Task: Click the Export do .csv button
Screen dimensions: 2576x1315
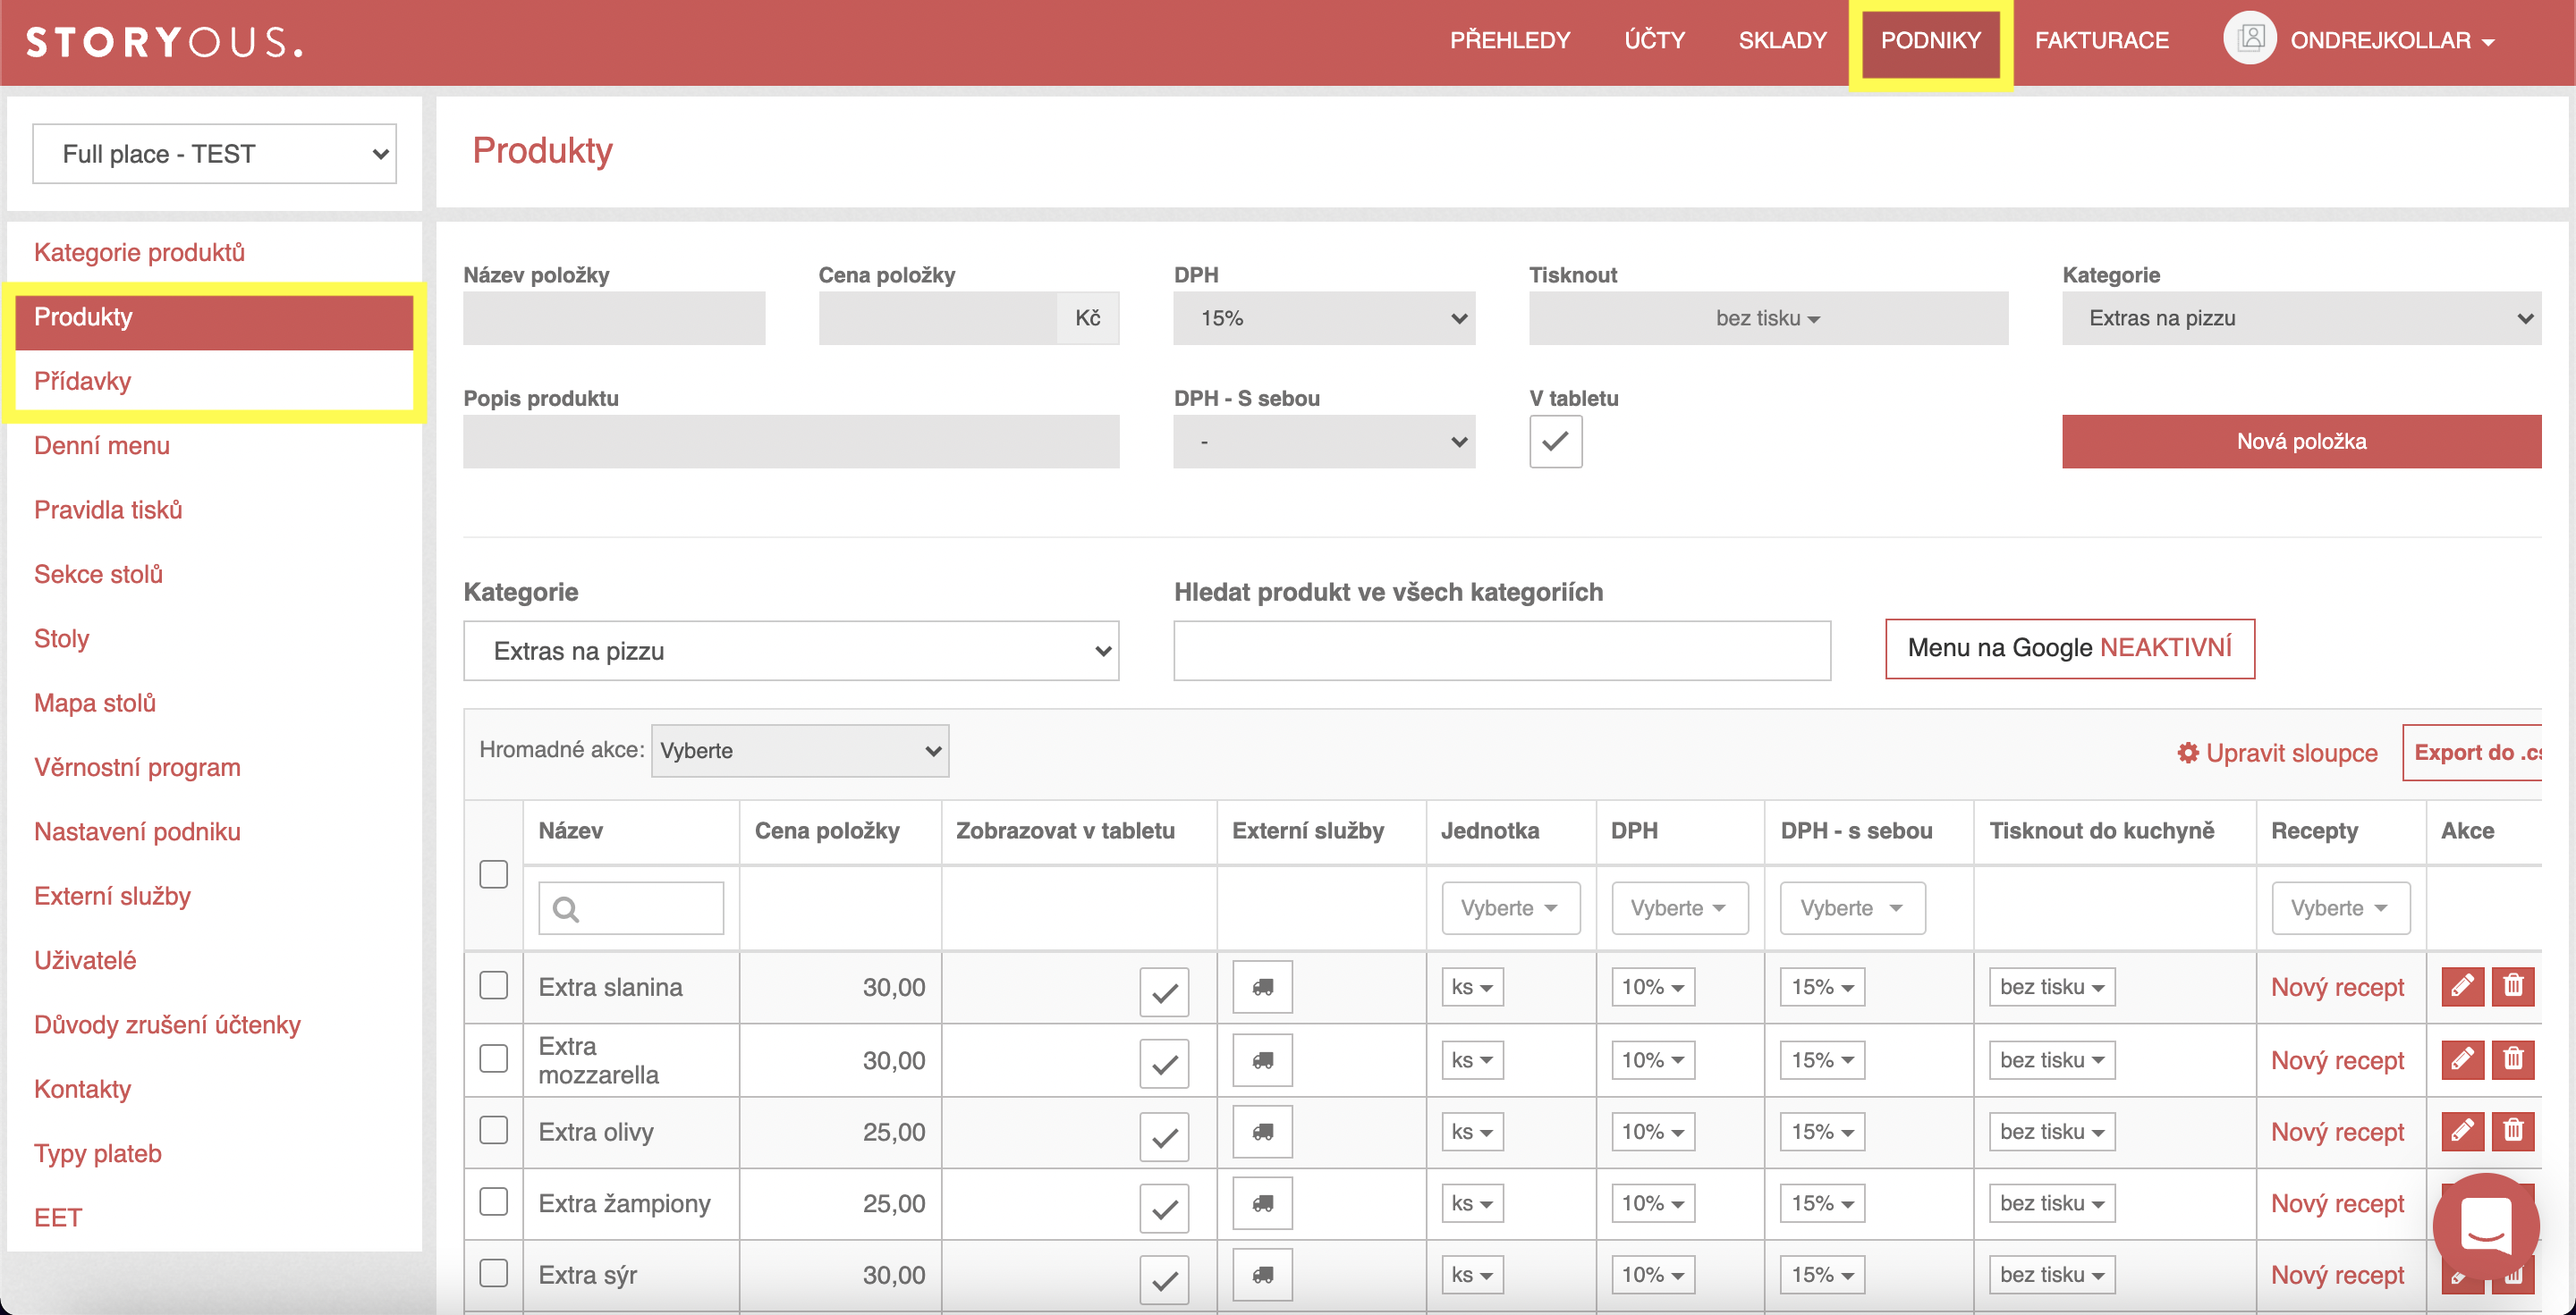Action: click(2473, 753)
